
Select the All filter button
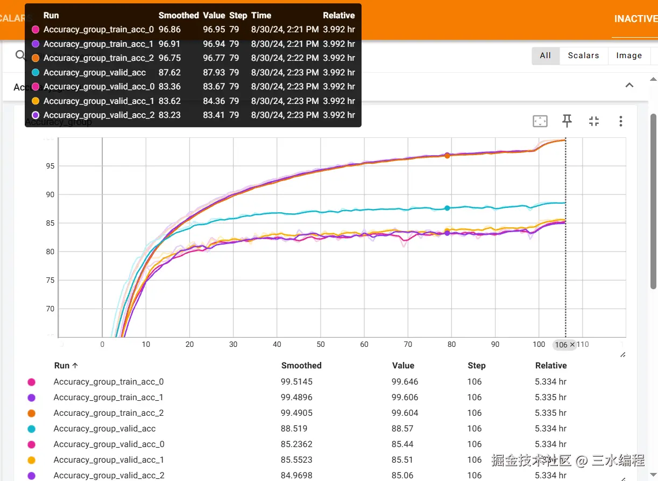tap(546, 55)
